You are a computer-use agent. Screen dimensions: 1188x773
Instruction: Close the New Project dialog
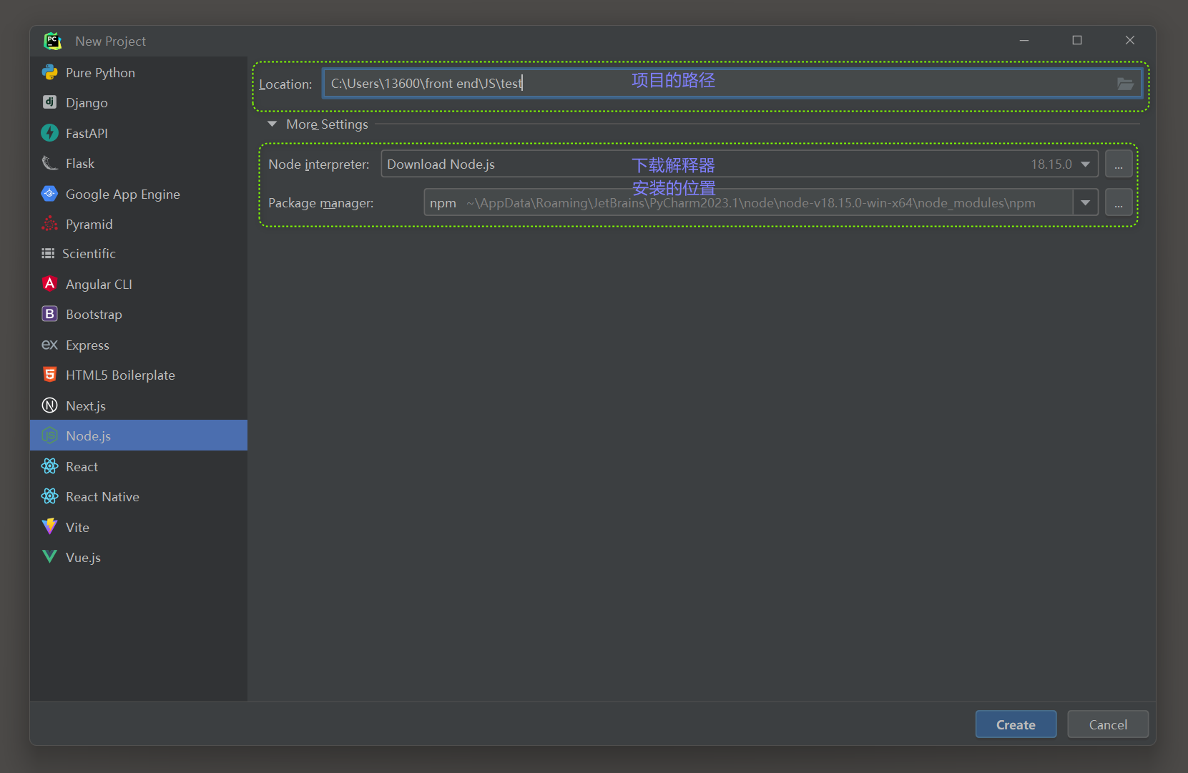click(1129, 40)
